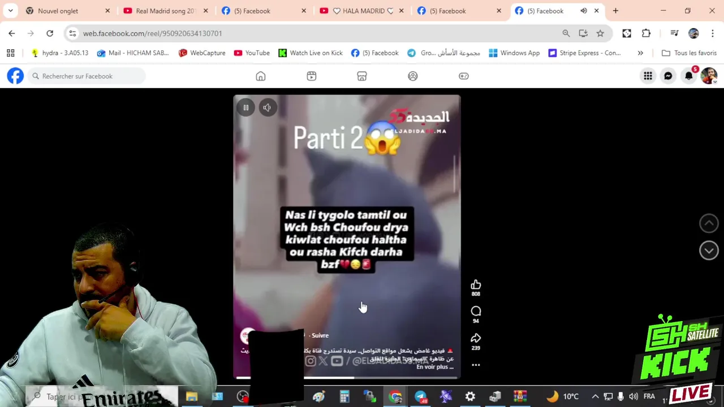Open Chrome three-dot menu
This screenshot has width=724, height=407.
click(x=713, y=33)
